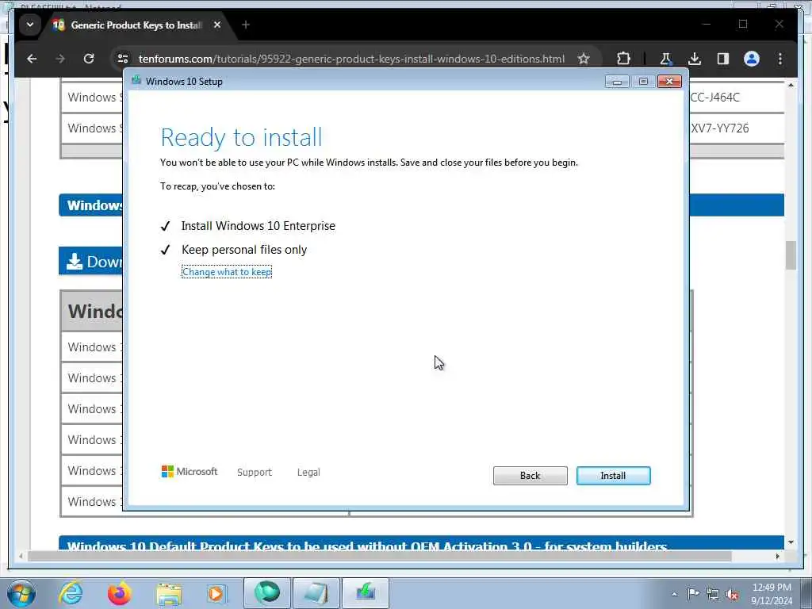The height and width of the screenshot is (609, 812).
Task: Open the Chrome Extensions puzzle icon
Action: pos(623,59)
